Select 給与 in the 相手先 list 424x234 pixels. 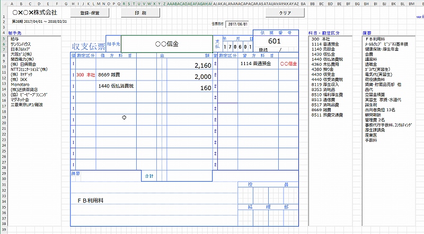tap(14, 39)
